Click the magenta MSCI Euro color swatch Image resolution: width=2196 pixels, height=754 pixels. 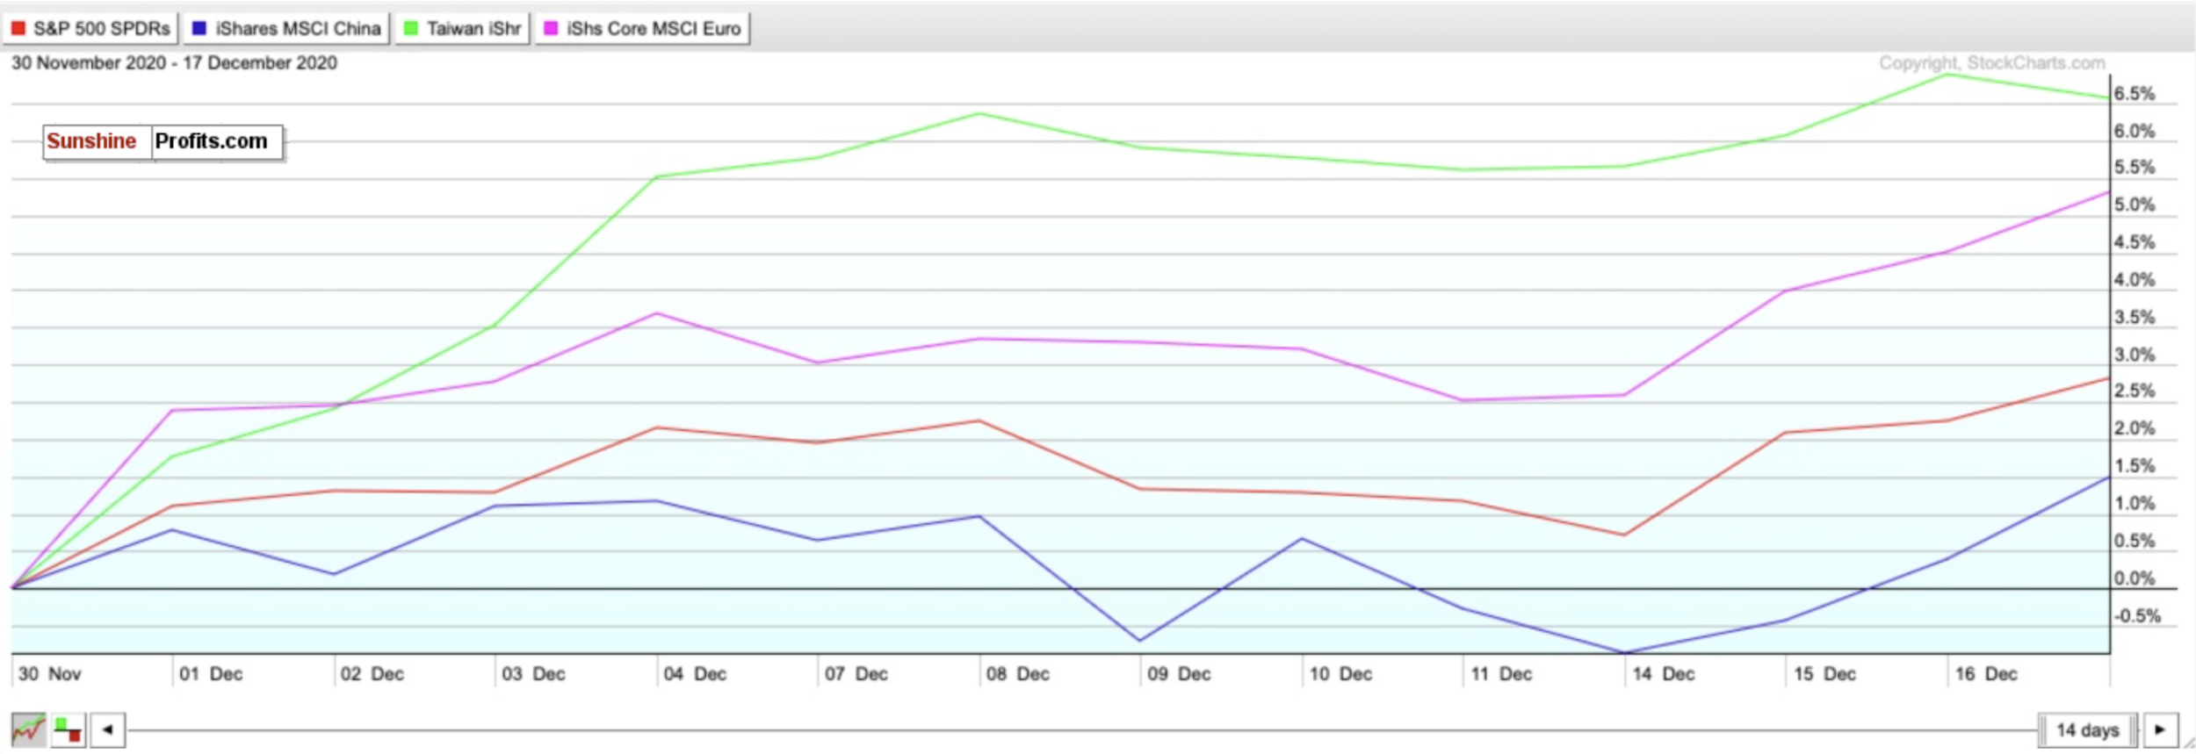551,28
